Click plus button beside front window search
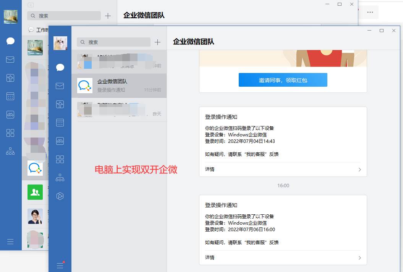Viewport: 403px width, 272px height. (157, 42)
